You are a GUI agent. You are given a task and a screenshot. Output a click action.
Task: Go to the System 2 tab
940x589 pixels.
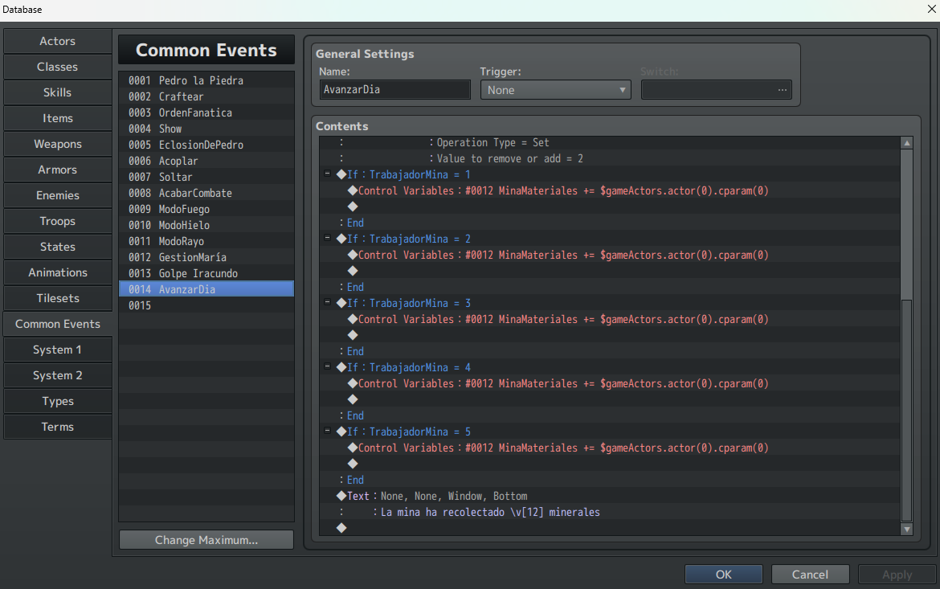coord(58,375)
